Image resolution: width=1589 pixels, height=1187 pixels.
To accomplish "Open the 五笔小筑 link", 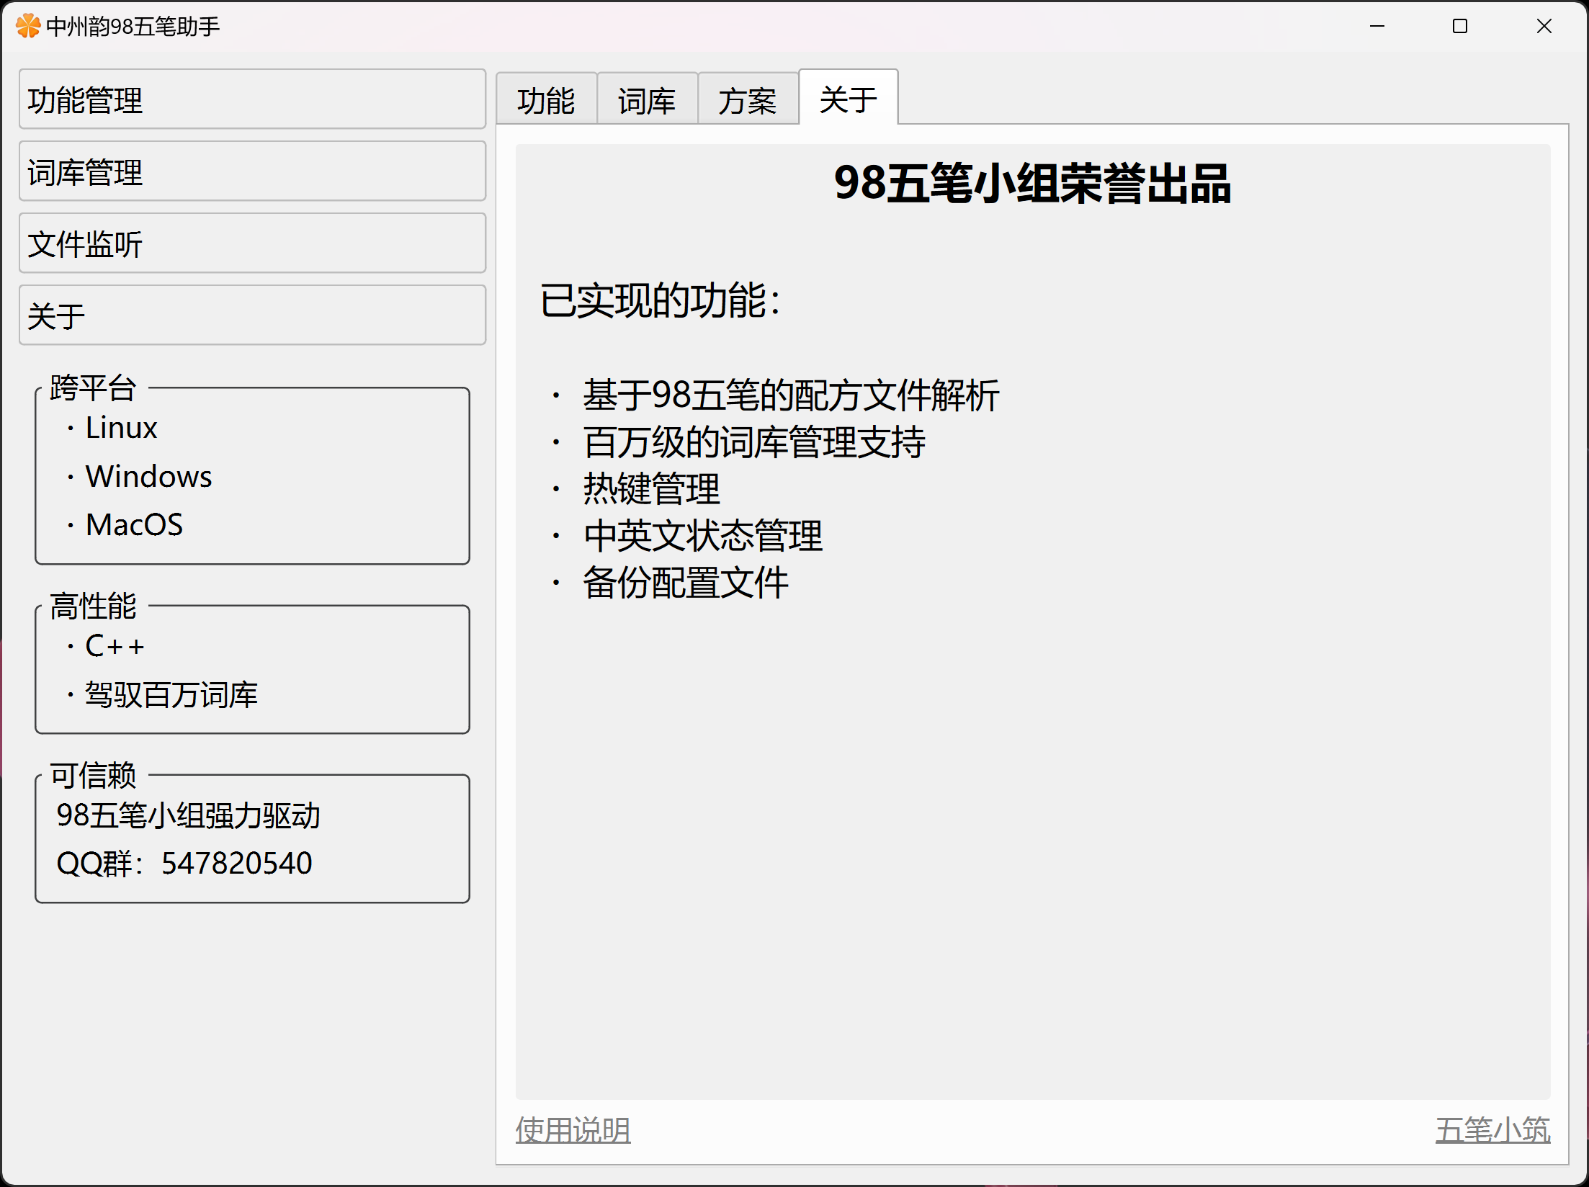I will coord(1492,1129).
